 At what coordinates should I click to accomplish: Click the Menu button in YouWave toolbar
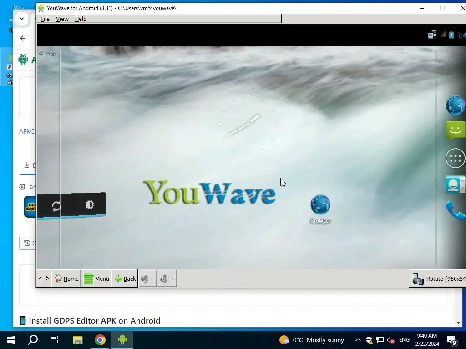tap(96, 279)
